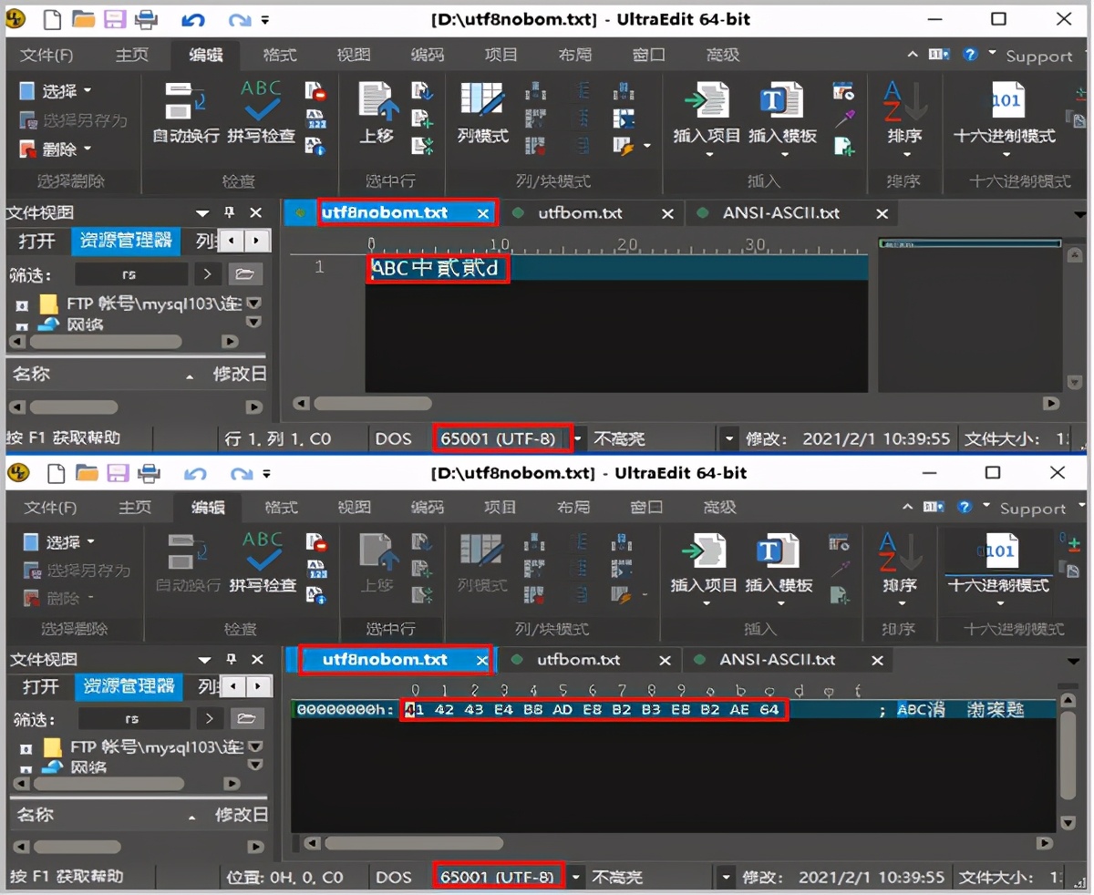This screenshot has width=1094, height=895.
Task: Click 插入模板 icon in text-view window
Action: click(781, 100)
